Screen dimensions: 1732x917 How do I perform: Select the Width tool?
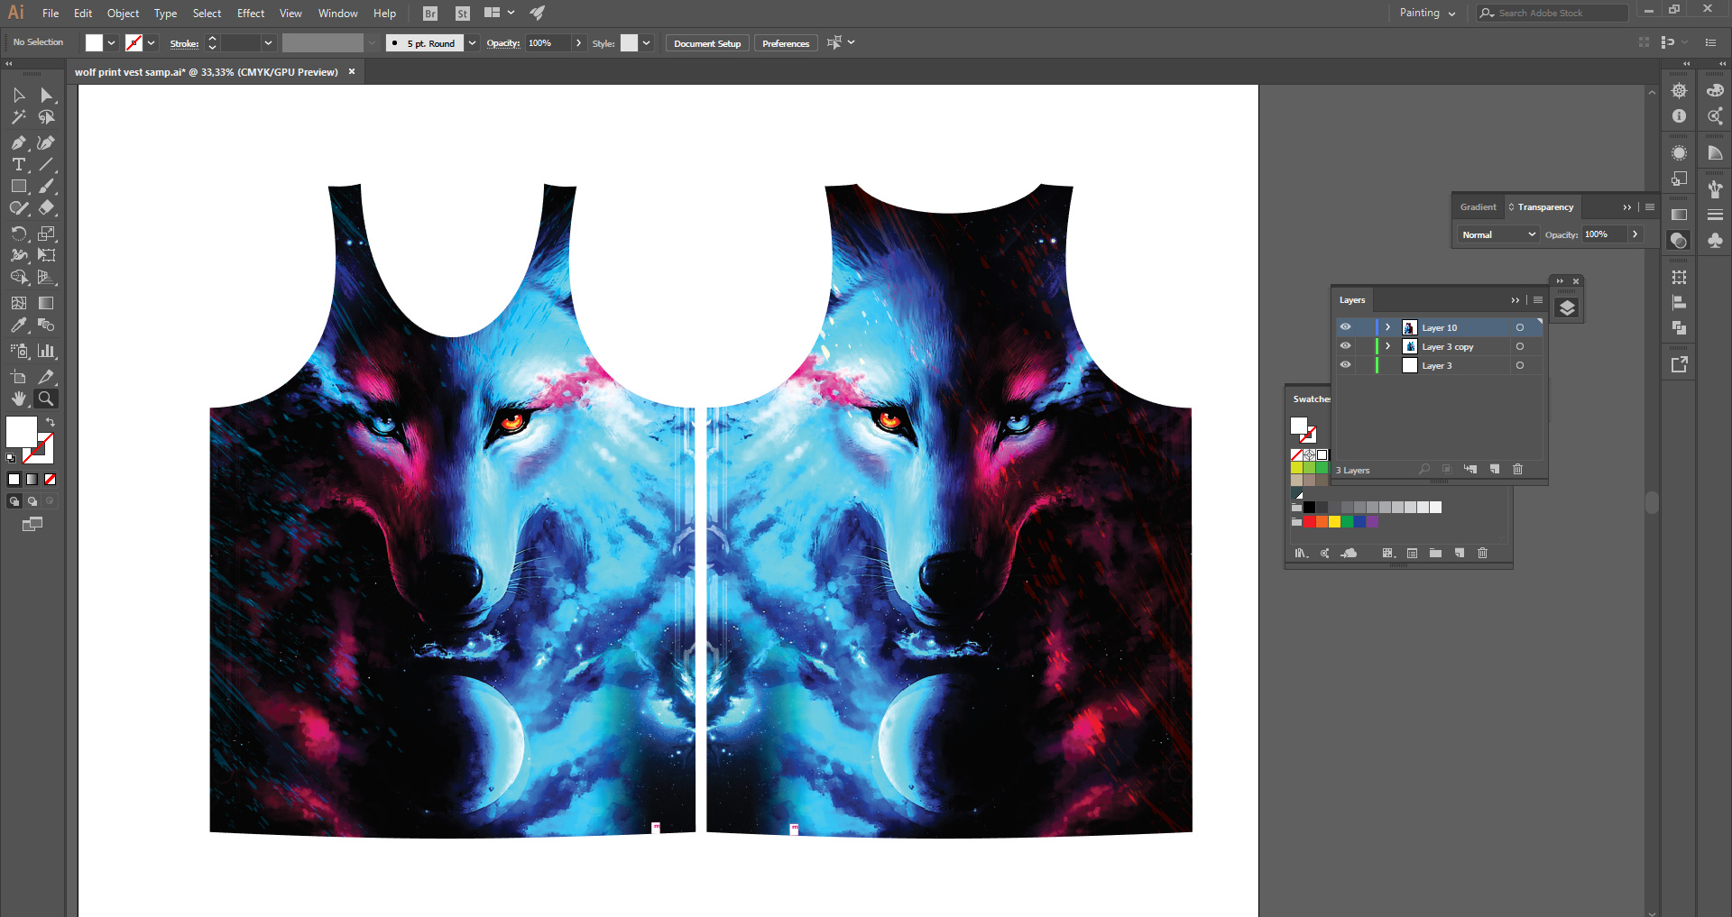19,255
